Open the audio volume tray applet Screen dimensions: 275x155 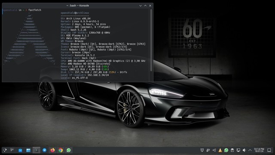tap(244, 150)
